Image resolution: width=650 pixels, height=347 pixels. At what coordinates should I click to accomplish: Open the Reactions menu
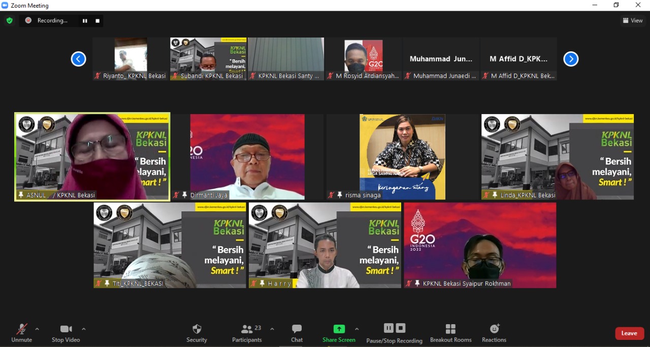[494, 333]
